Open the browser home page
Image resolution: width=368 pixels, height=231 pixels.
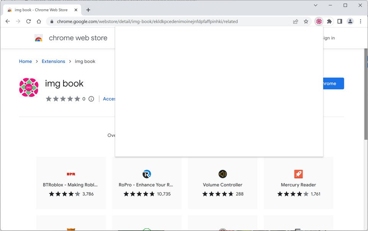[x=39, y=21]
